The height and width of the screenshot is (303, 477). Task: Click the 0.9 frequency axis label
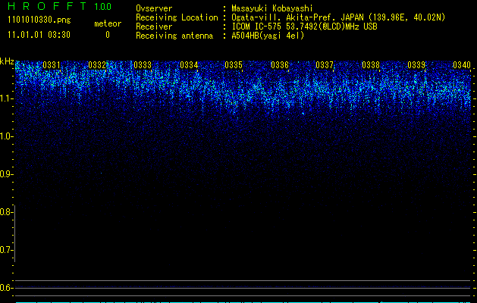6,174
